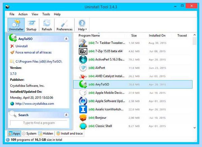Viewport: 202px width, 147px height.
Task: Open the Tools menu
Action: point(46,14)
